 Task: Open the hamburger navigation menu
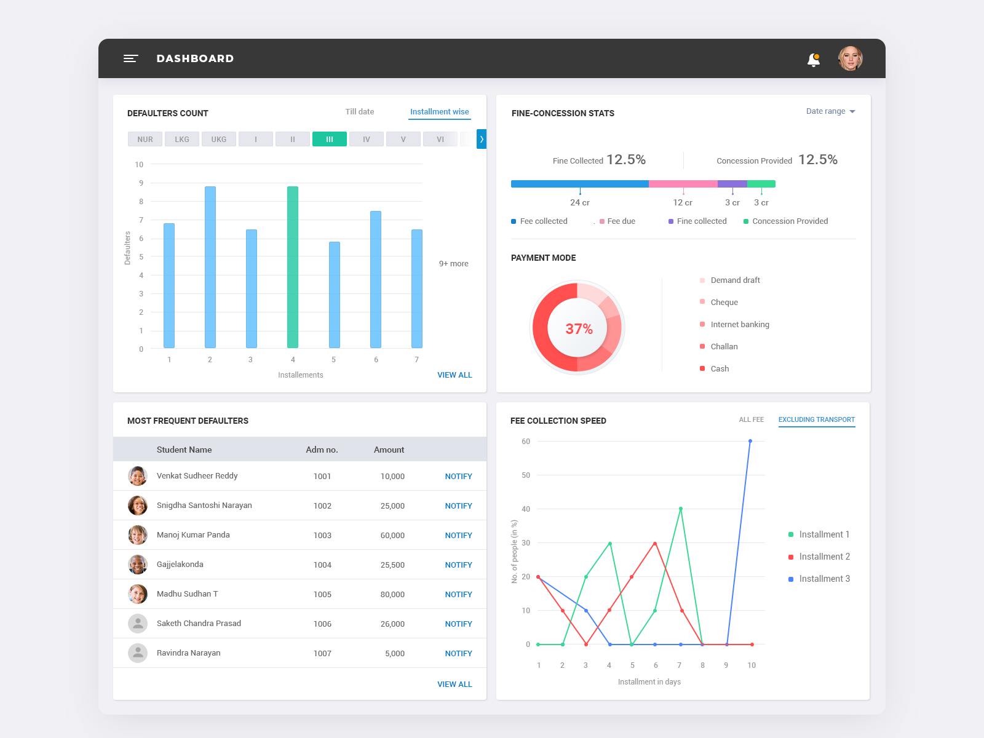pos(131,58)
